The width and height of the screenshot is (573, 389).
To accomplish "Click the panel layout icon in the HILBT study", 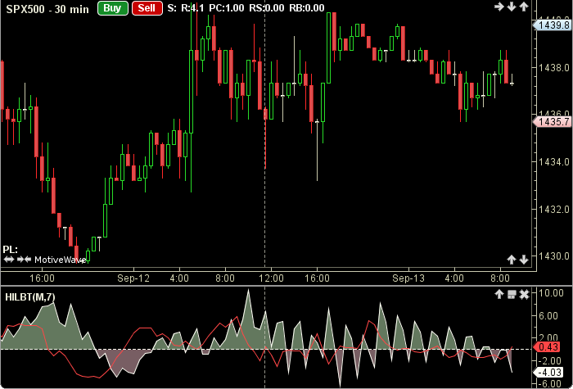I will point(512,295).
